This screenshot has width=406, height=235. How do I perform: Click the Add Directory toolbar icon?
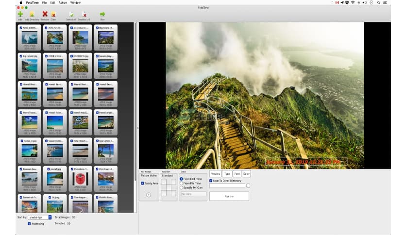coord(32,14)
